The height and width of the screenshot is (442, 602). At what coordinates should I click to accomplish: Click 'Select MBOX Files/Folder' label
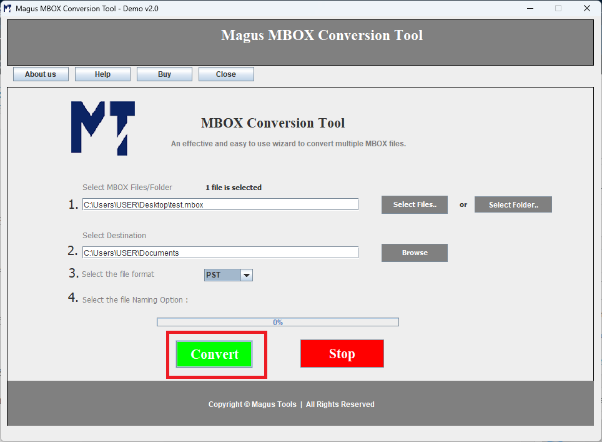coord(127,187)
